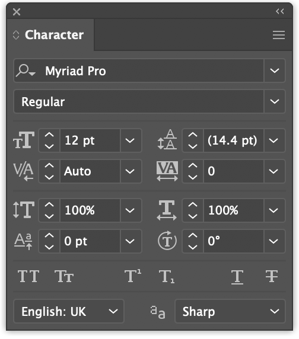Increase vertical scale with up stepper
This screenshot has width=299, height=339.
pyautogui.click(x=49, y=205)
